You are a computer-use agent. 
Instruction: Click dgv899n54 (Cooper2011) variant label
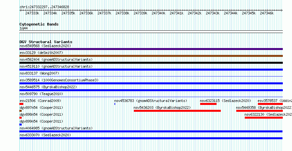coord(41,121)
